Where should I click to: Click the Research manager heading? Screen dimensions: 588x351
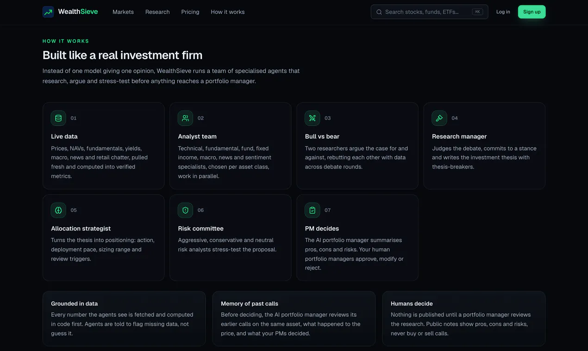pos(459,136)
